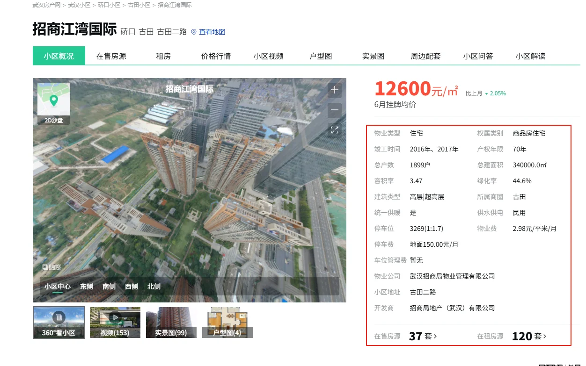Screen dimensions: 586x366
Task: Click 武汉招商局物业管理有限公司 text
Action: point(452,276)
